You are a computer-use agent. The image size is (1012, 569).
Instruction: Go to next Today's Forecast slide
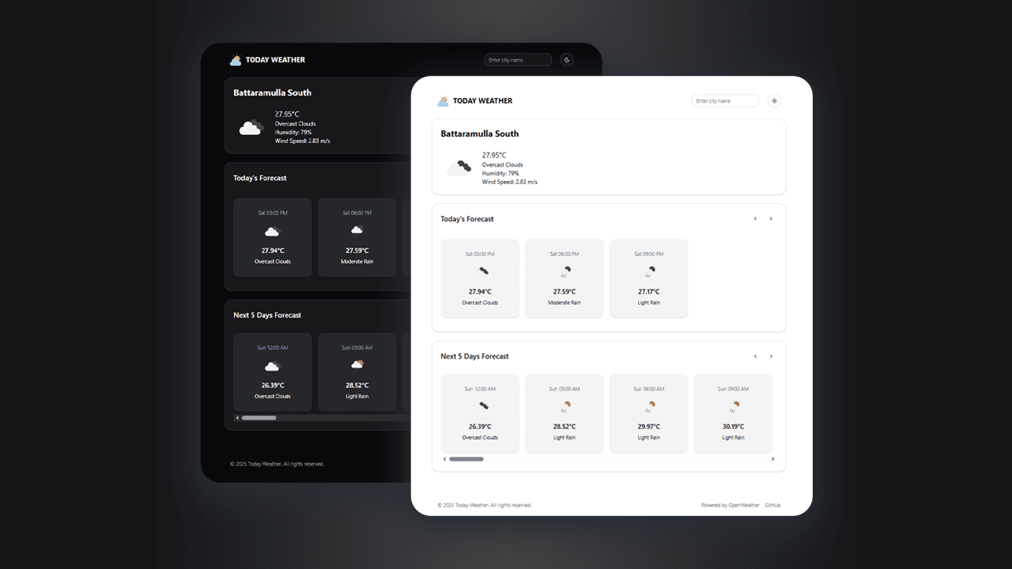(772, 219)
